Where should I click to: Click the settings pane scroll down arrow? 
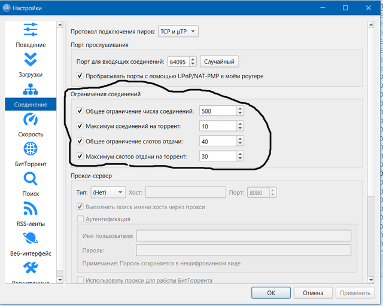(x=371, y=280)
